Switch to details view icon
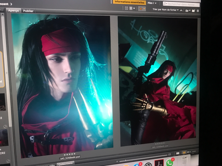The height and width of the screenshot is (166, 222). 189,152
